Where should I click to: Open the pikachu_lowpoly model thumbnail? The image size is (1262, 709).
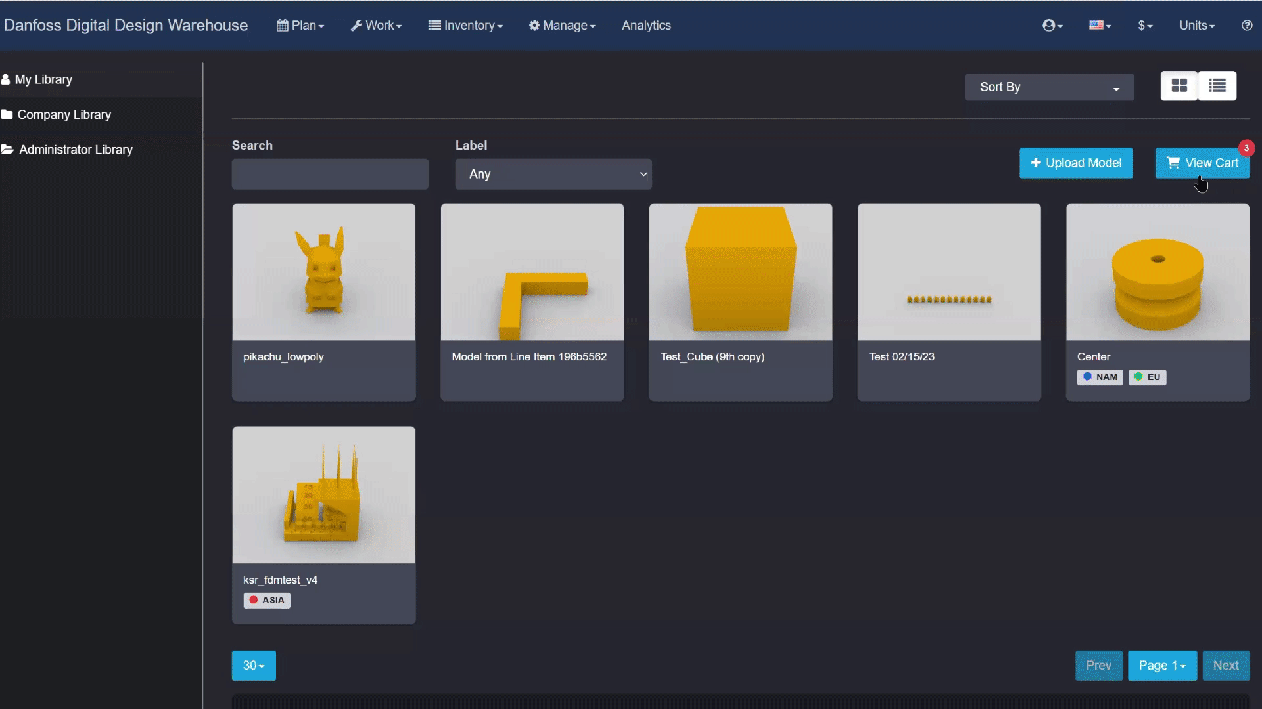tap(323, 272)
